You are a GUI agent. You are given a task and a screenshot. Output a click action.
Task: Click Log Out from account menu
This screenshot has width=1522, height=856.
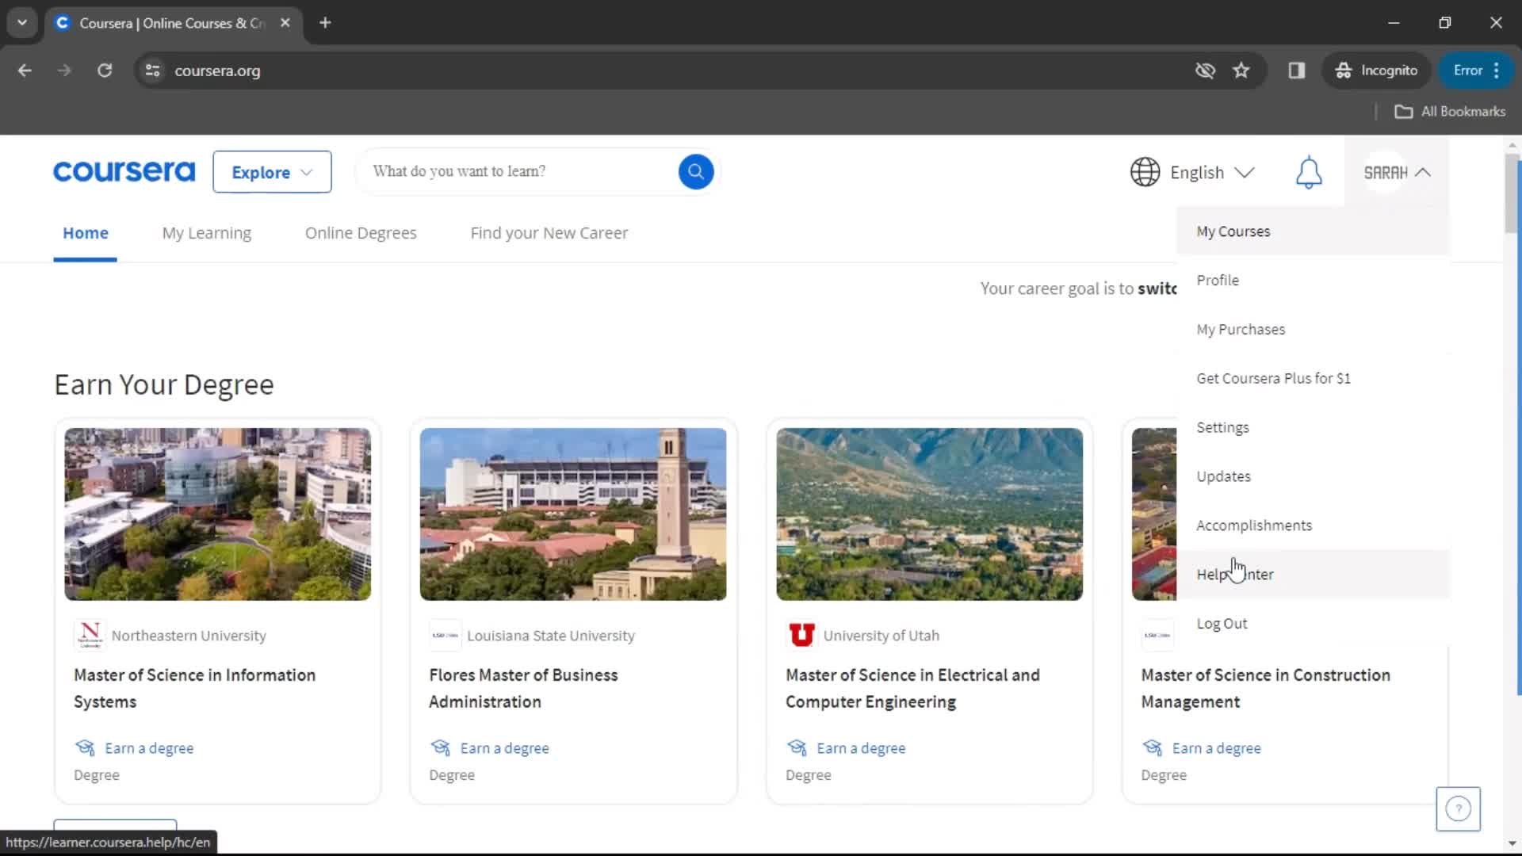coord(1222,623)
